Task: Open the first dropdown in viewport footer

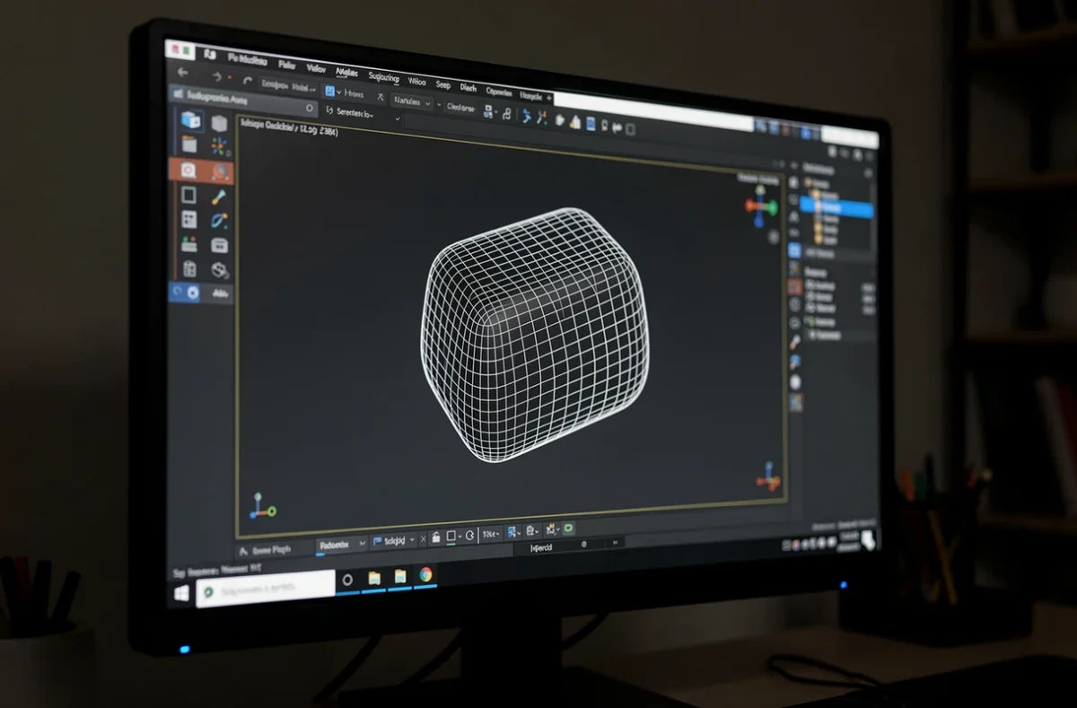Action: (342, 543)
